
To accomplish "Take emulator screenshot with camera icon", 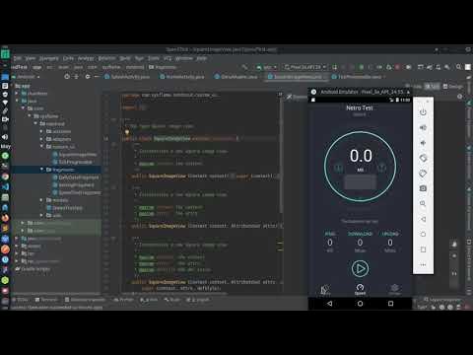I will [x=423, y=188].
